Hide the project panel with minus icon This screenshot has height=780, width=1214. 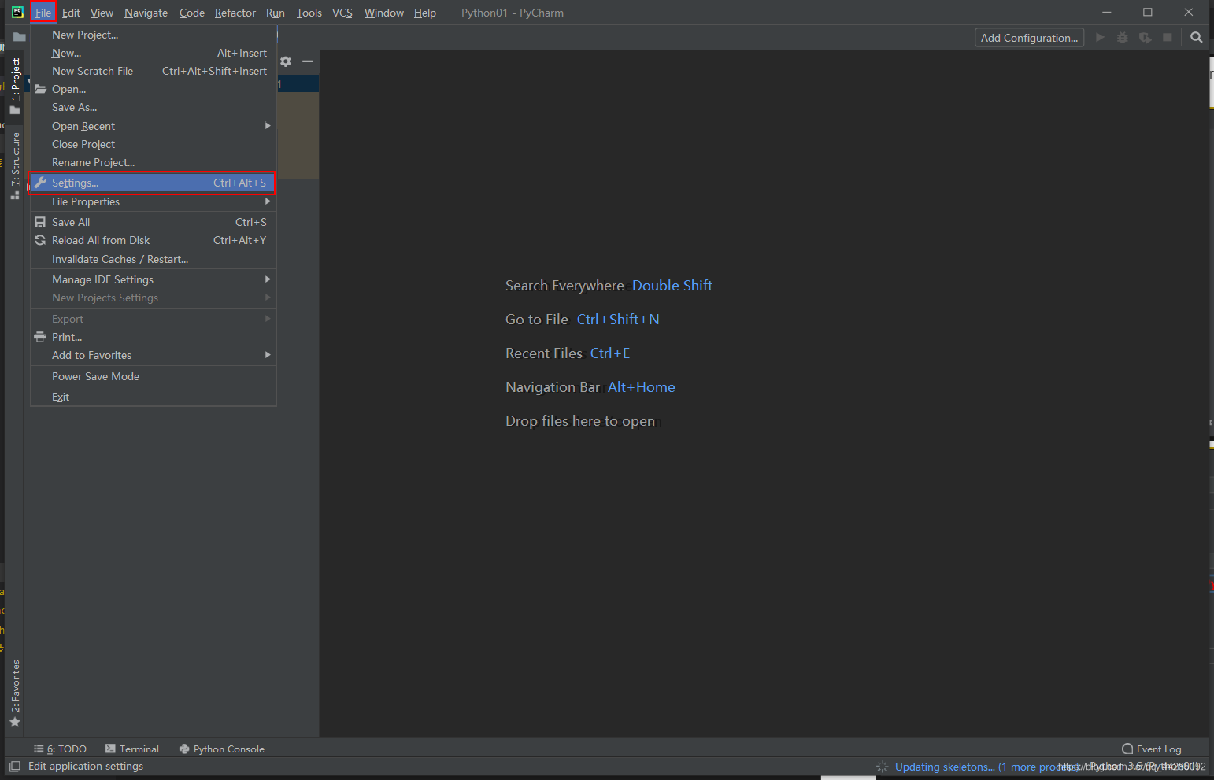click(308, 61)
